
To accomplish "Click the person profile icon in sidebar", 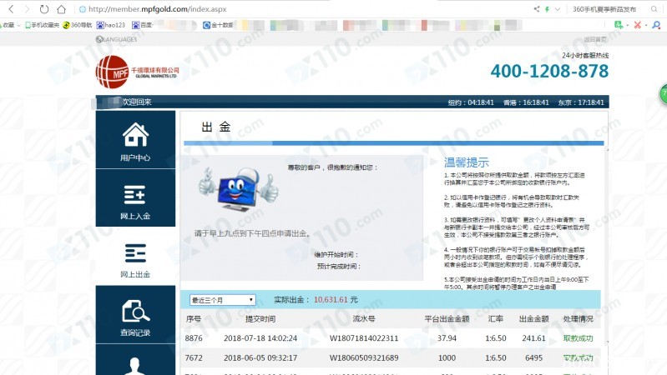I will [135, 365].
